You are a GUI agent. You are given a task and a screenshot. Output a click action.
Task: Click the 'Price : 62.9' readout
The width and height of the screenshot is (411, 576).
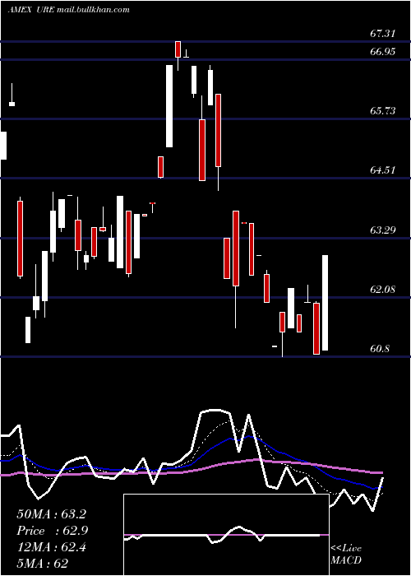coord(52,531)
